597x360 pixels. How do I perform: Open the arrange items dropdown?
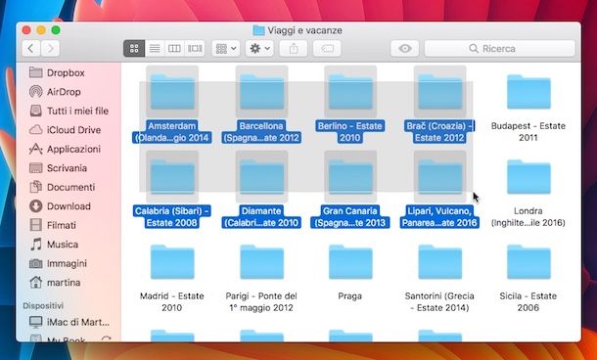coord(226,48)
